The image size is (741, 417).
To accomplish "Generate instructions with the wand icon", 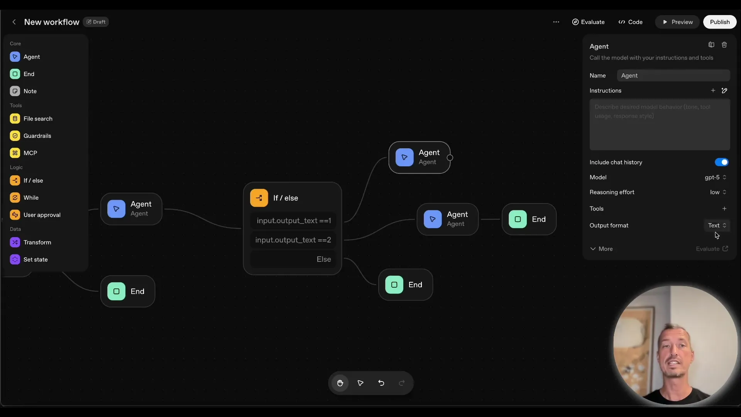I will pyautogui.click(x=725, y=90).
